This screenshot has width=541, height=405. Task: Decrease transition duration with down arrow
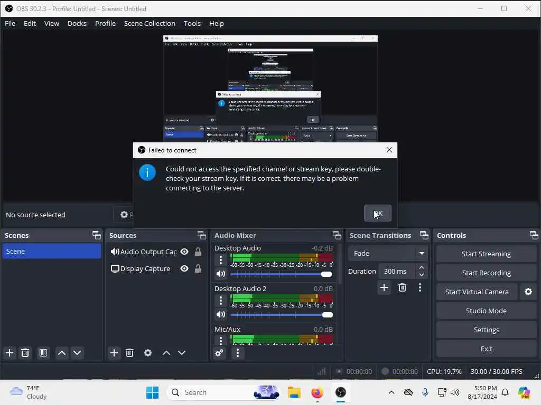[x=421, y=275]
